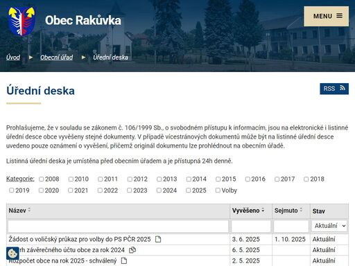Check the 2010 category checkbox
The image size is (355, 266).
click(71, 179)
